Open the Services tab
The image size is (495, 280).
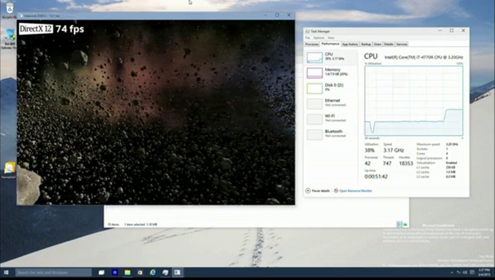[402, 44]
